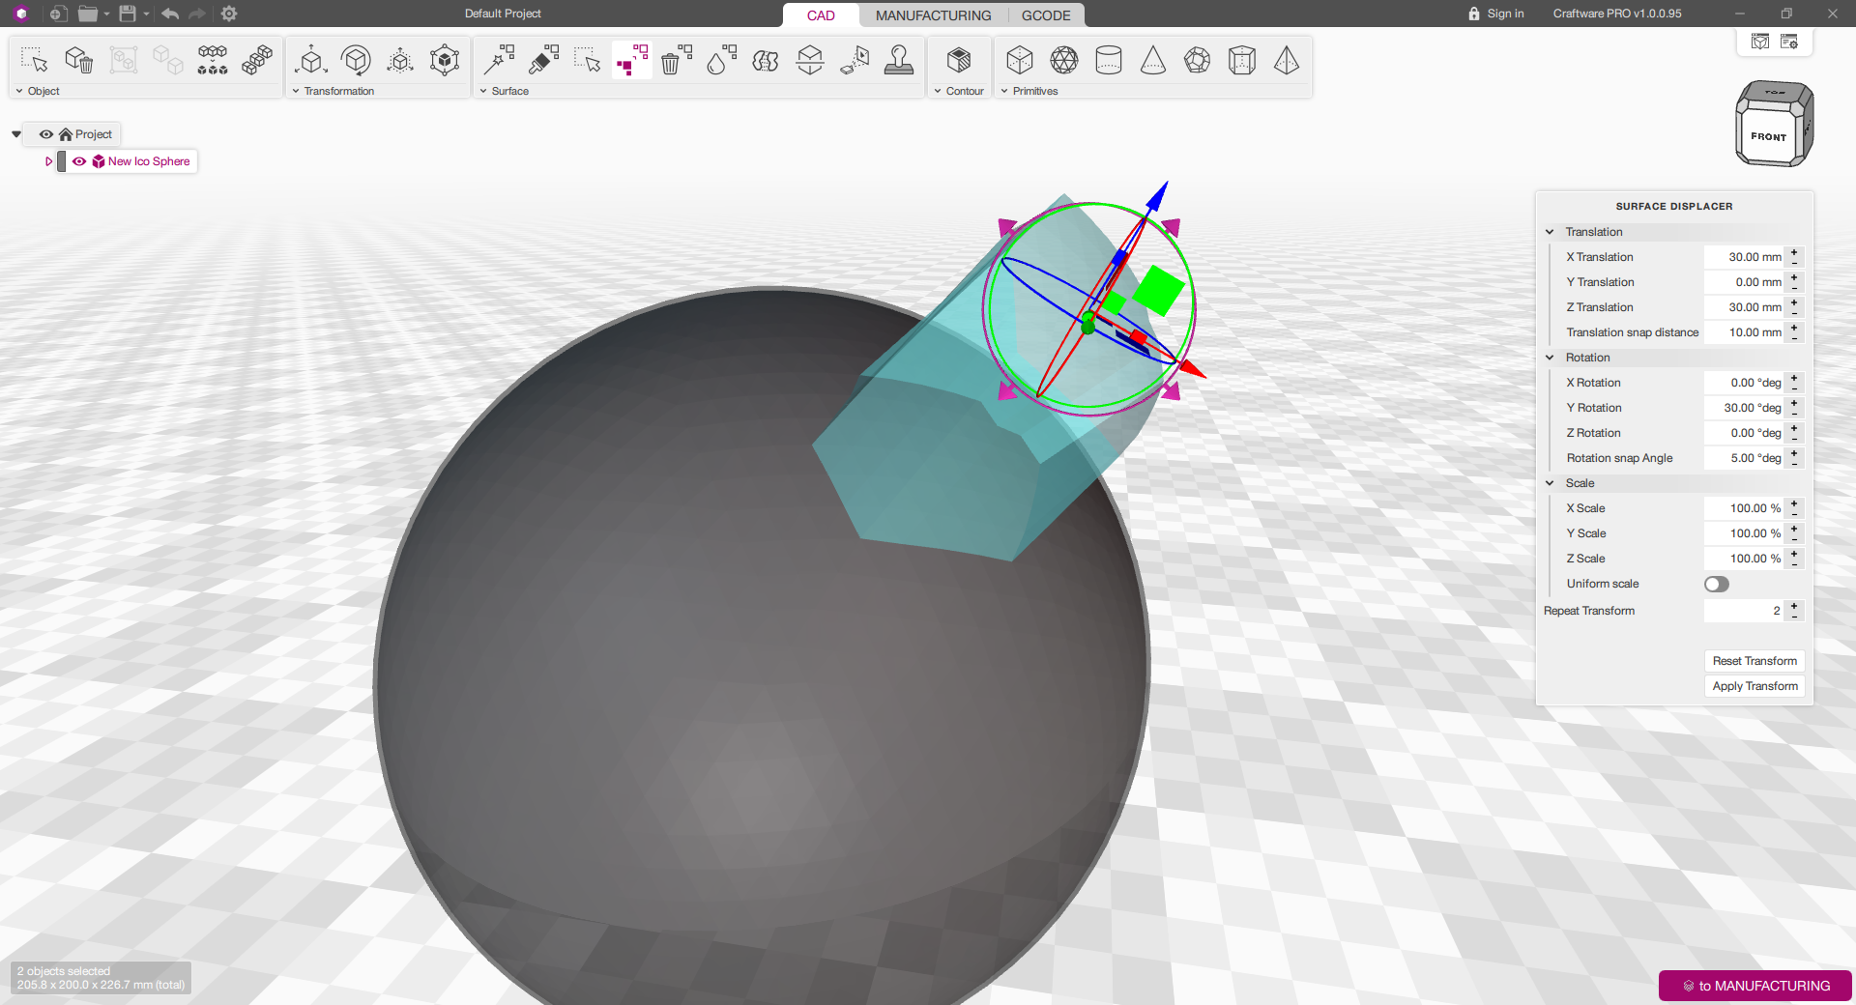
Task: Pick the surface magic wand tool
Action: click(499, 61)
